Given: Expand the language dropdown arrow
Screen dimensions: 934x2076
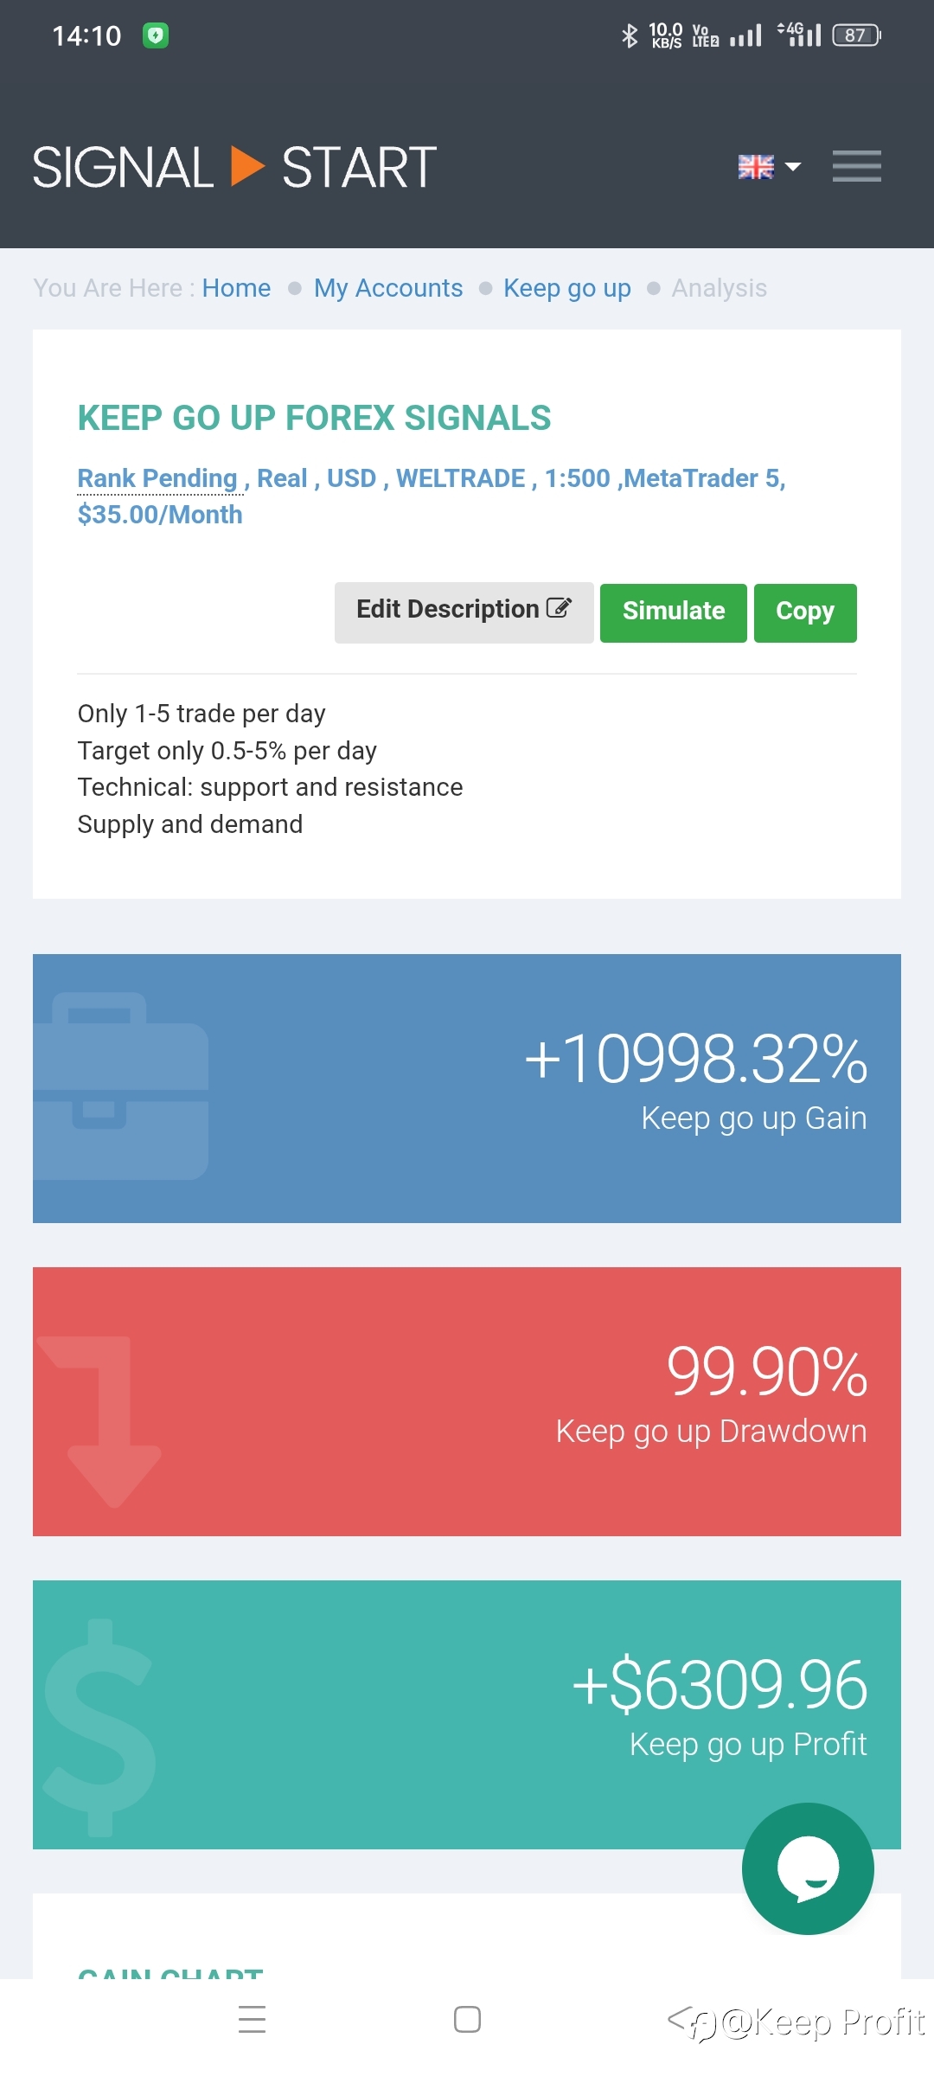Looking at the screenshot, I should coord(792,166).
